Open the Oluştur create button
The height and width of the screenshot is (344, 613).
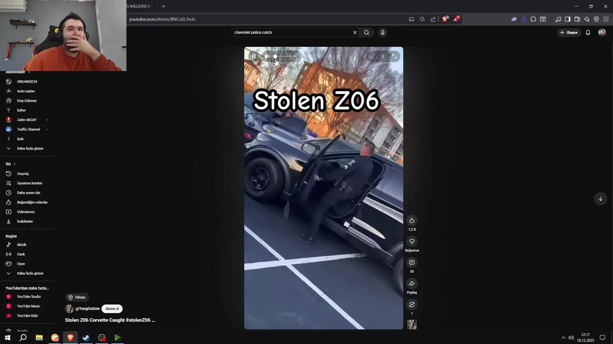pos(569,32)
